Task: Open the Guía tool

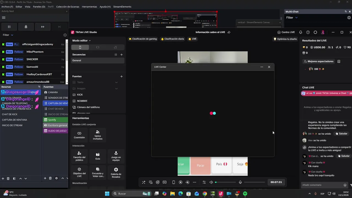Action: [98, 156]
